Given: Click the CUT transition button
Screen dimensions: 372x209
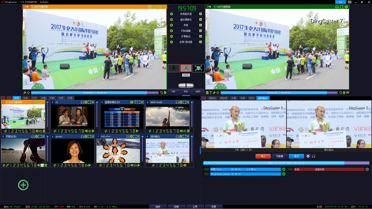Looking at the screenshot, I should (x=174, y=92).
